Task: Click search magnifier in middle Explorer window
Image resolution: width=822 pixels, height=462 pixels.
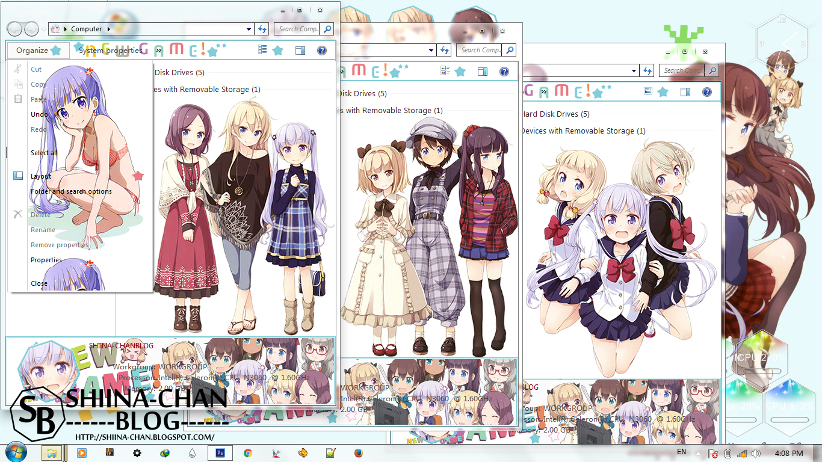Action: [509, 51]
